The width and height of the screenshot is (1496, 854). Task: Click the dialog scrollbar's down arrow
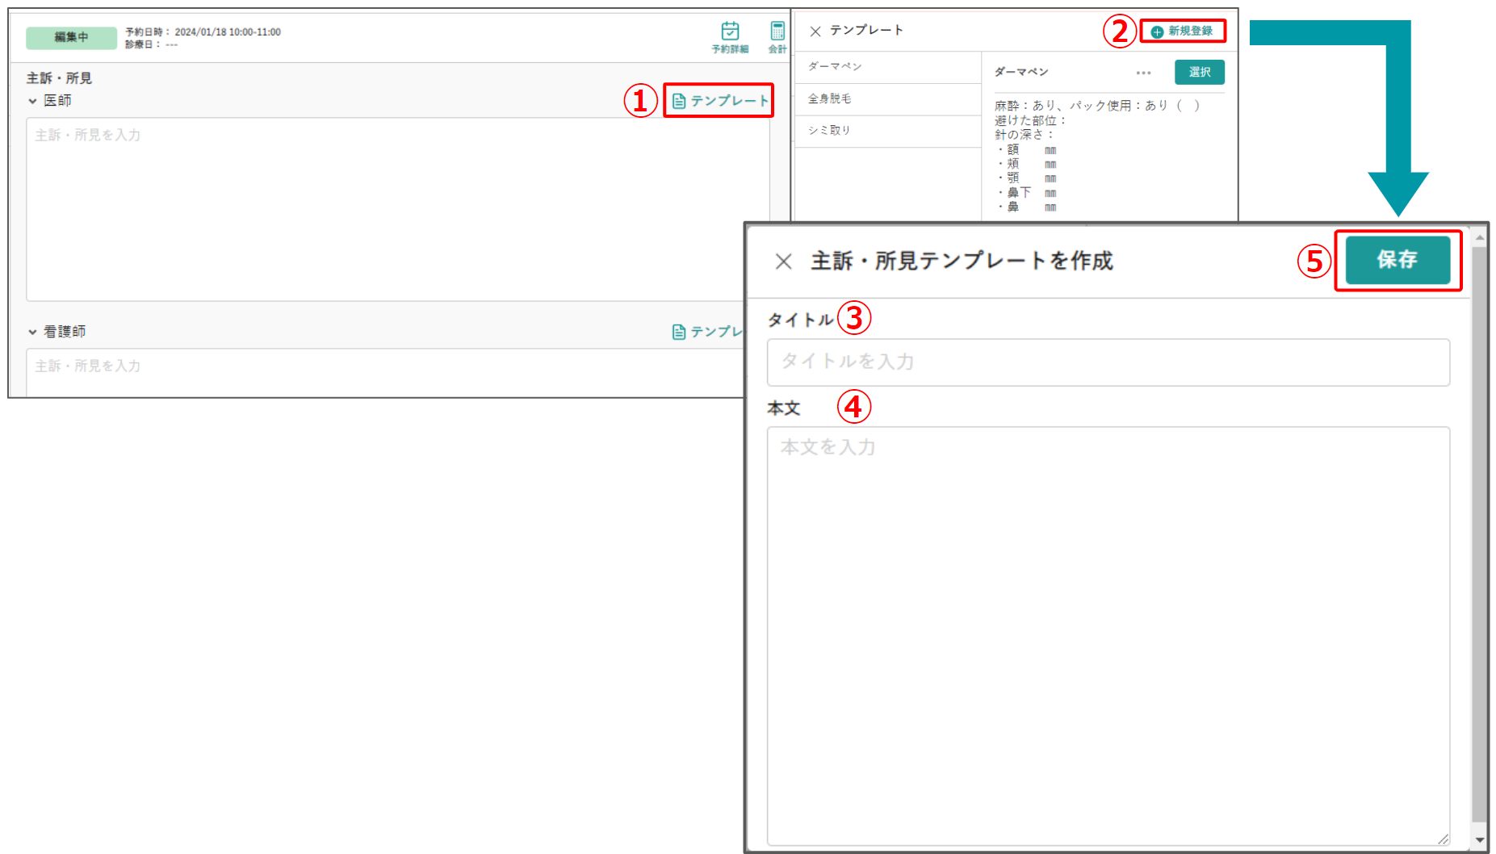[1479, 839]
